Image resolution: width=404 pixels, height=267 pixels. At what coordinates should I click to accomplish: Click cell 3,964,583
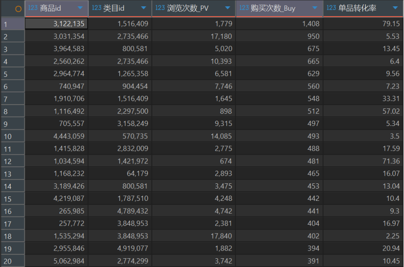click(x=56, y=49)
